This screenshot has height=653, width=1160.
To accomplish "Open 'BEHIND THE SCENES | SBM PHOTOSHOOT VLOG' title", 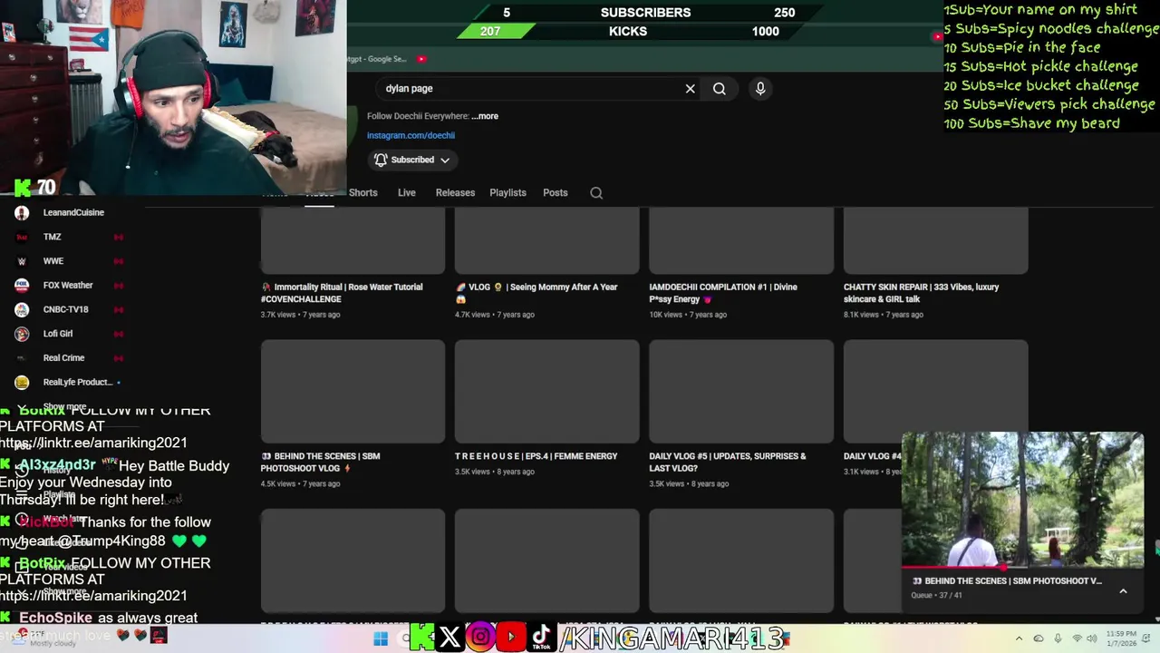I will click(x=320, y=463).
